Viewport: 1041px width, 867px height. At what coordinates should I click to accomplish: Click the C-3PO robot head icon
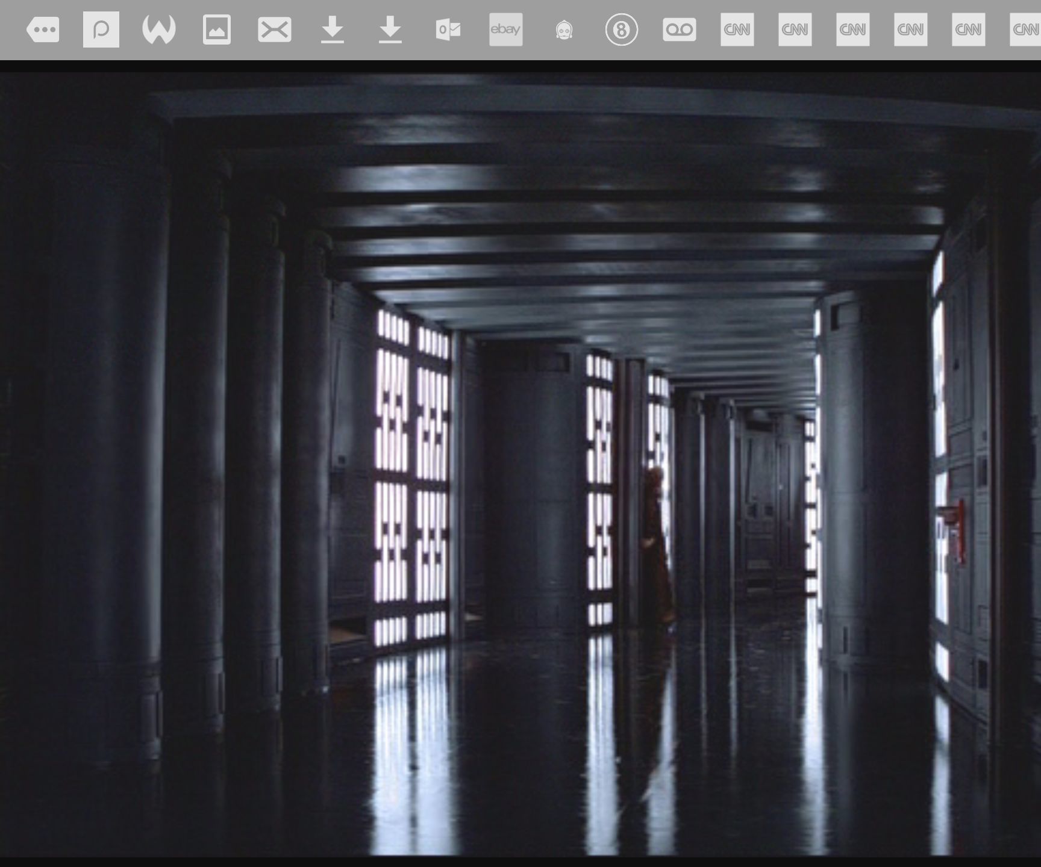pos(564,30)
